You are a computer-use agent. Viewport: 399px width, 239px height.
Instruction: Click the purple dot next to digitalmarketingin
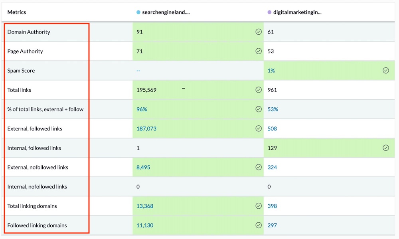[269, 12]
